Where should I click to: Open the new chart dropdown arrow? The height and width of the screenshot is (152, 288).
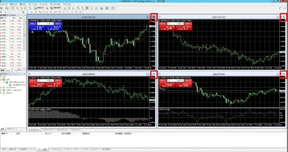coord(3,8)
